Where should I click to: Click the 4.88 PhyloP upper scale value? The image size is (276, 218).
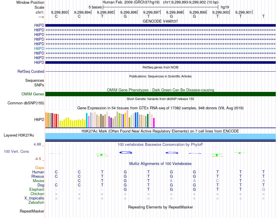click(x=37, y=144)
